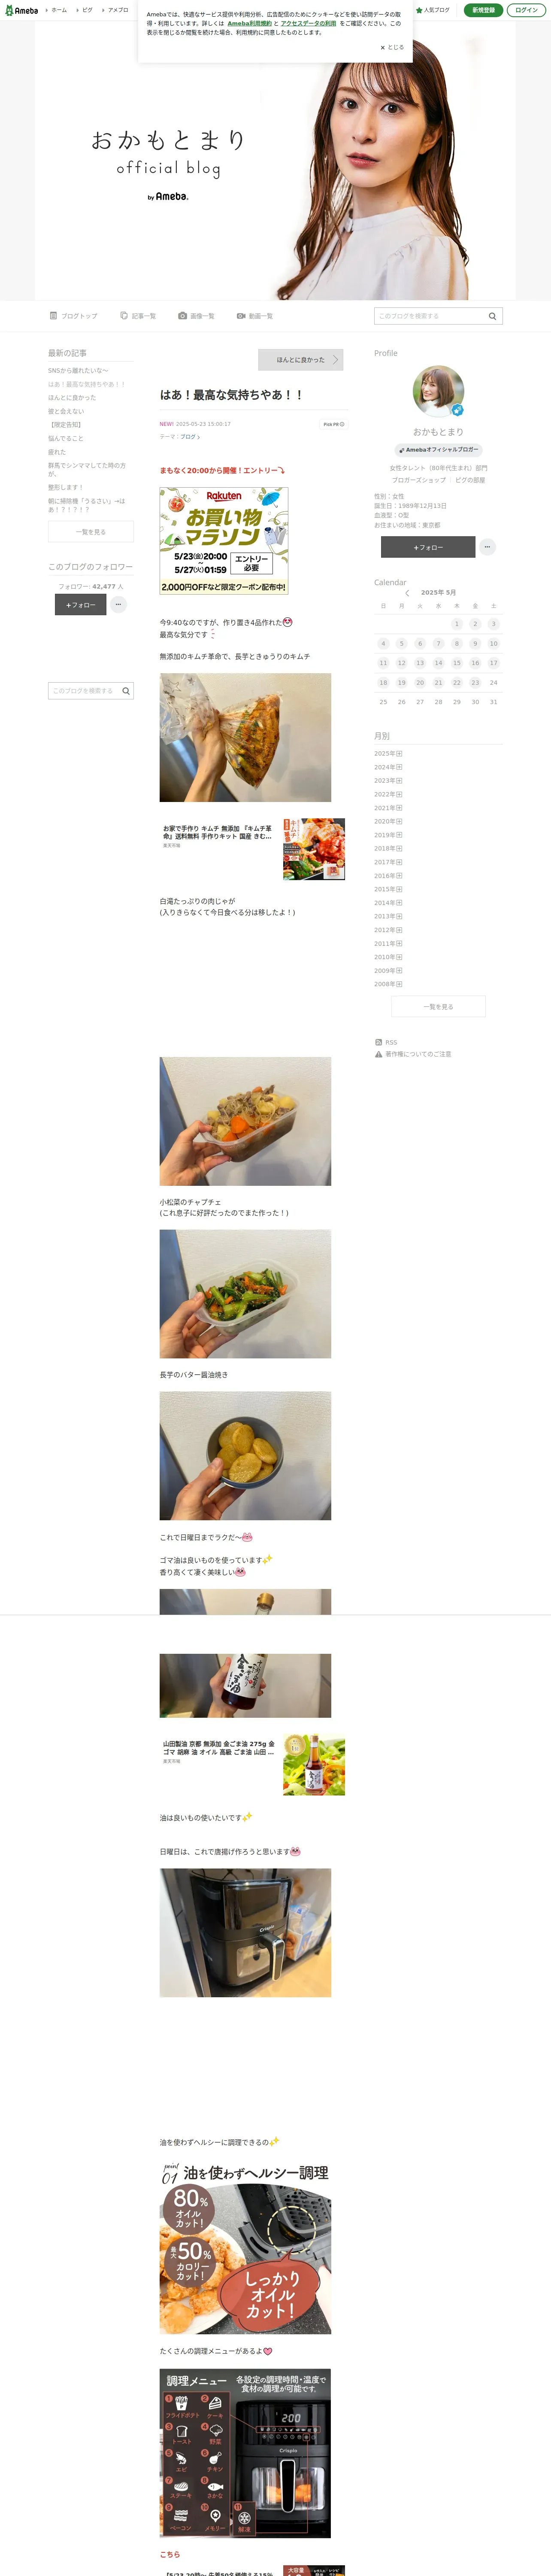Click the Ameba logo in header
The height and width of the screenshot is (2576, 551).
(x=21, y=10)
